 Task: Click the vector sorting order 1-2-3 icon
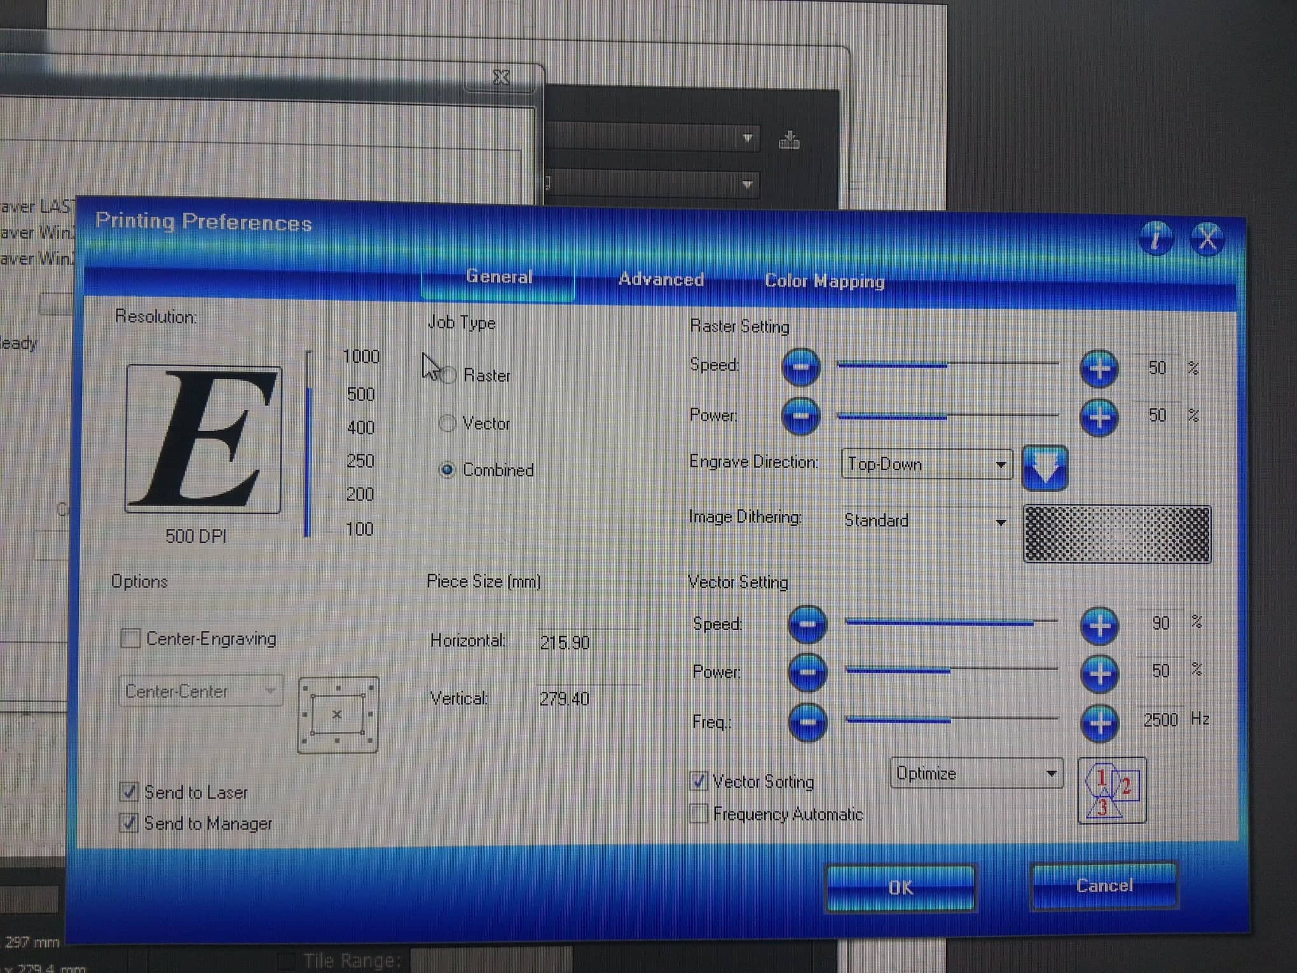pyautogui.click(x=1113, y=790)
